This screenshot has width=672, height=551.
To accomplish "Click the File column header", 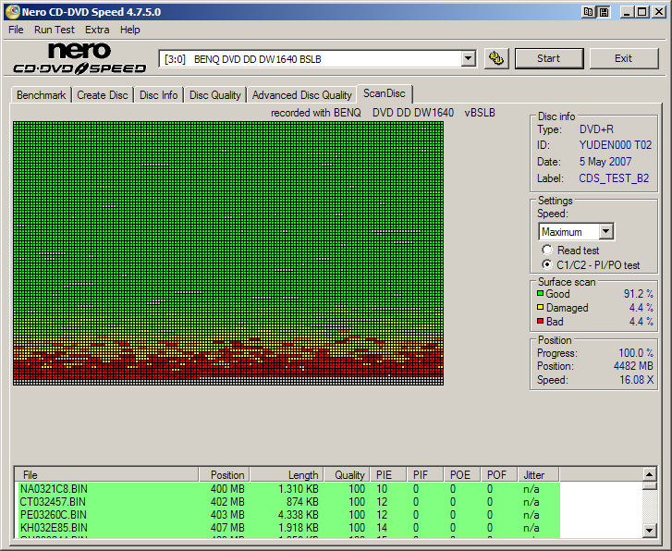I will [106, 474].
